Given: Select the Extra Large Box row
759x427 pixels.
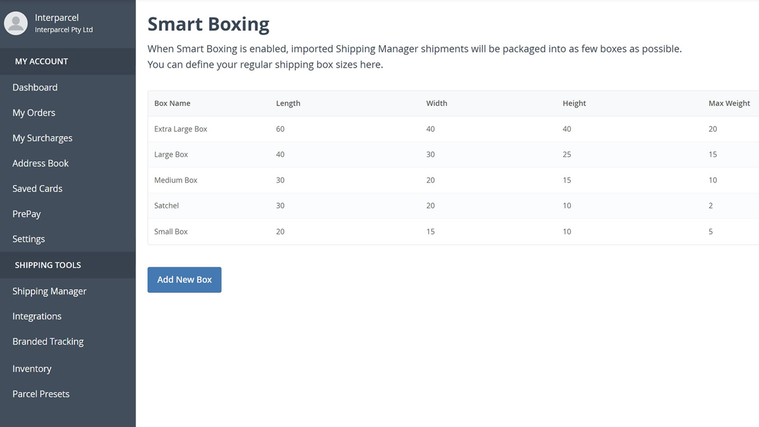Looking at the screenshot, I should (x=180, y=129).
